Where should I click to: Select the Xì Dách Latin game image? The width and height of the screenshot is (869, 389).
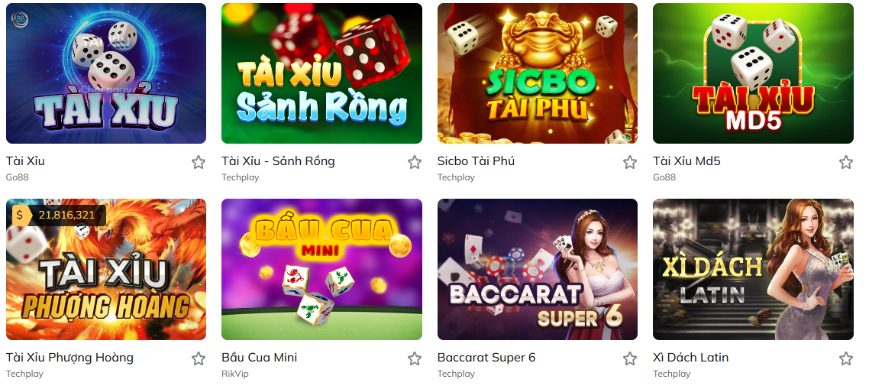tap(753, 270)
